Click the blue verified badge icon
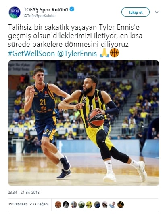This screenshot has width=167, height=214. click(x=72, y=9)
